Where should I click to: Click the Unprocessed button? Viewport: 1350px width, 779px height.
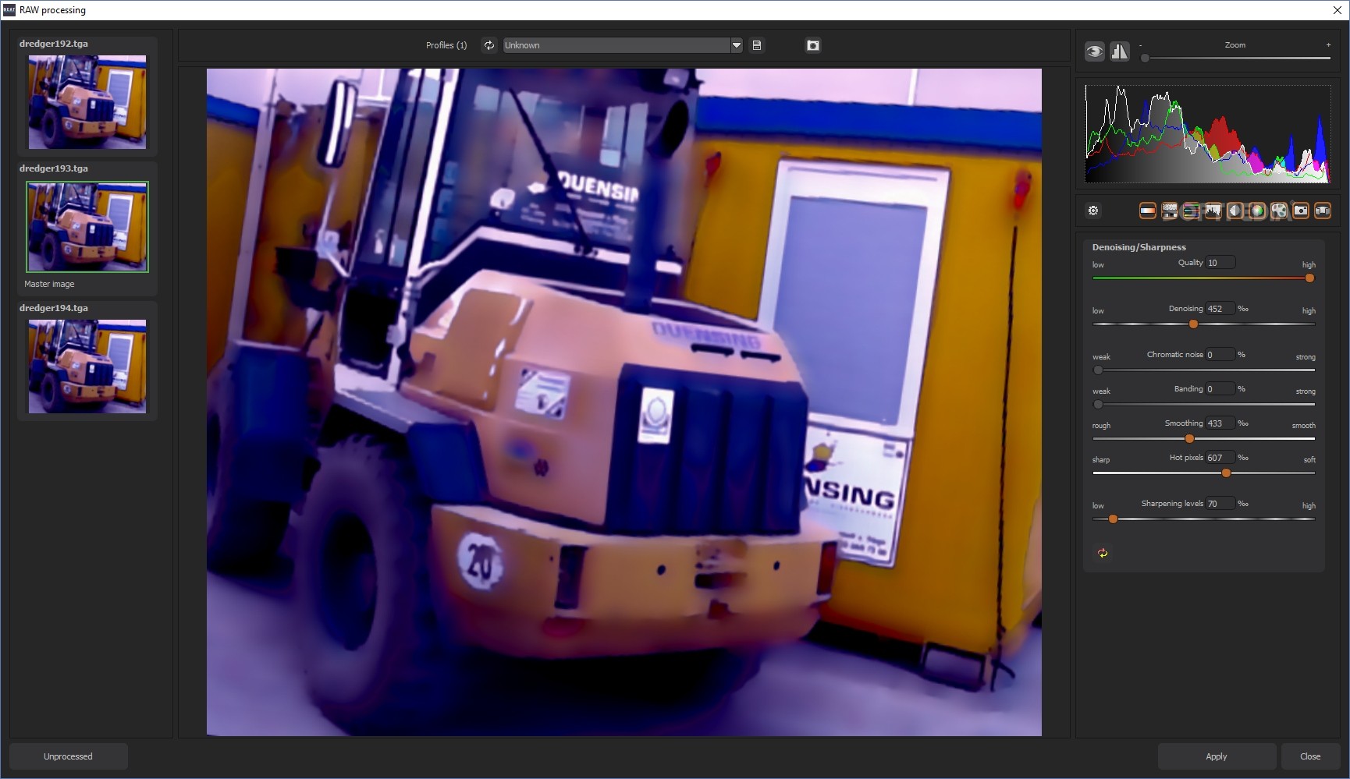69,756
